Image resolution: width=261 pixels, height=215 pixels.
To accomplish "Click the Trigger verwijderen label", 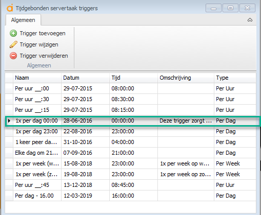I will 44,56.
